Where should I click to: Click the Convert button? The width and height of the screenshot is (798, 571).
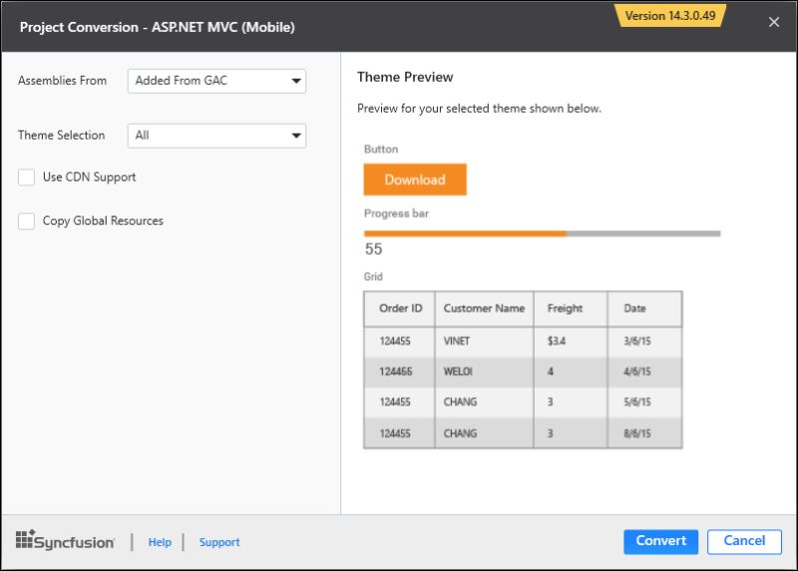[660, 541]
